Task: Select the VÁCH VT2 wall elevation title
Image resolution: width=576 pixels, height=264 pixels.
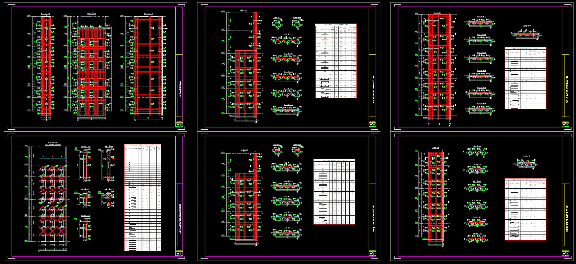Action: [244, 151]
